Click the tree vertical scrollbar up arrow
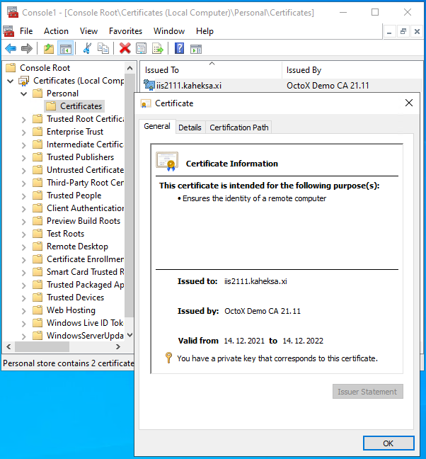 (x=129, y=68)
